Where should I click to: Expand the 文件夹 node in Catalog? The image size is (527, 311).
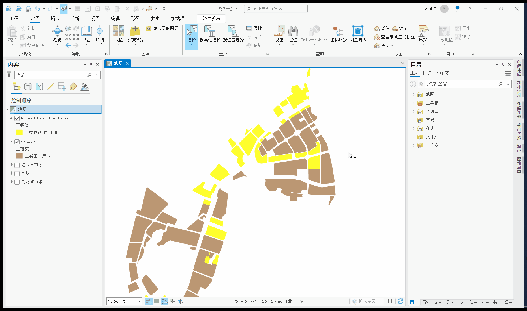click(413, 137)
